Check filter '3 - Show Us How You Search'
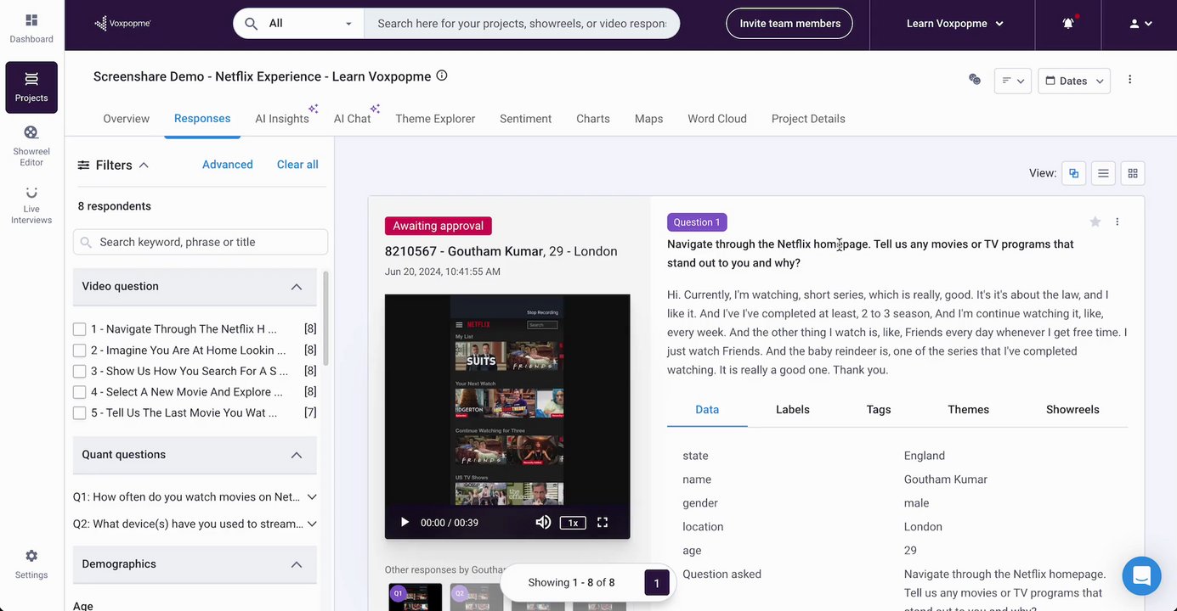1177x611 pixels. click(79, 371)
